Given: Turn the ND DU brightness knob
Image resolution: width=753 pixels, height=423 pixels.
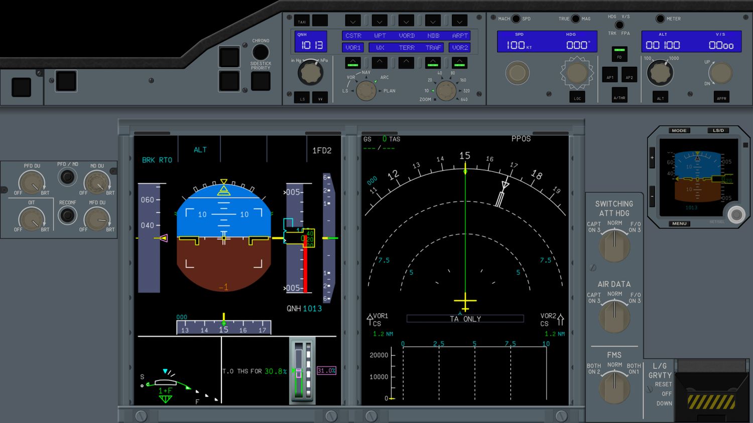Looking at the screenshot, I should pos(97,181).
